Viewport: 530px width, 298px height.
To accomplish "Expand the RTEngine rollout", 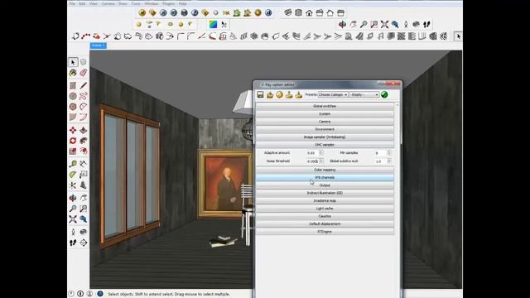I will point(325,232).
